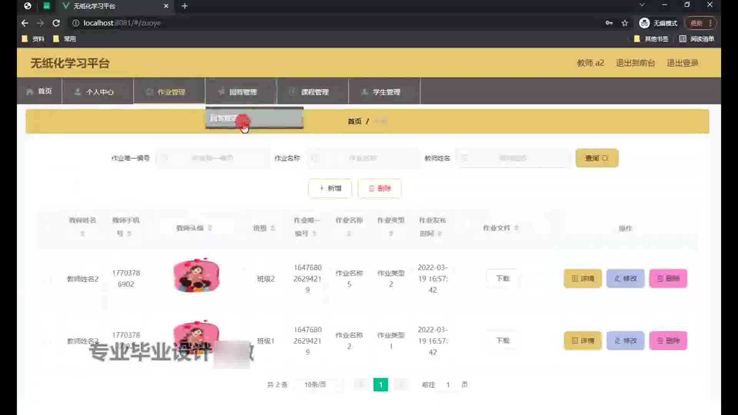Bookmark this page with the star icon
Viewport: 738px width, 415px height.
pos(625,23)
